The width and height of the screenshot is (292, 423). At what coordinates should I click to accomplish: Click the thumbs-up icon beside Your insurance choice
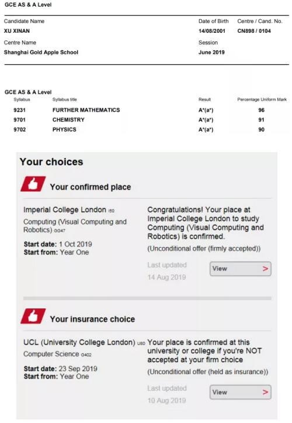pyautogui.click(x=33, y=316)
